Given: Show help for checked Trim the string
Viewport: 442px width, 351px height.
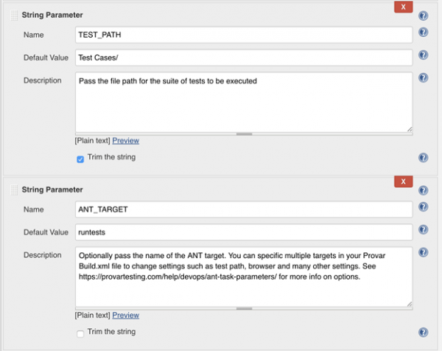Looking at the screenshot, I should tap(423, 158).
